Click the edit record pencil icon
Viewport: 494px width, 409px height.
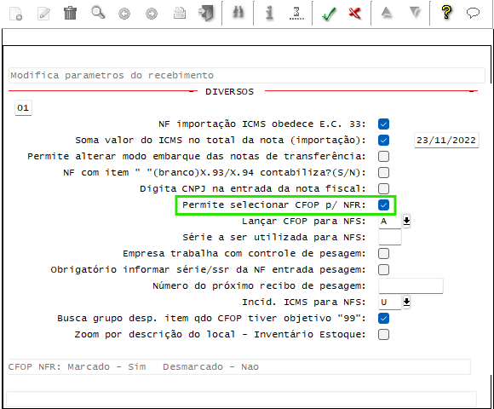coord(43,14)
